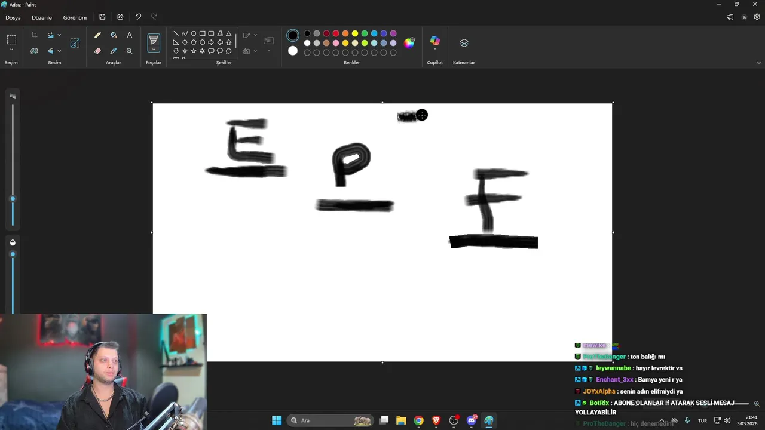Click the Rotate image icon

tap(51, 35)
